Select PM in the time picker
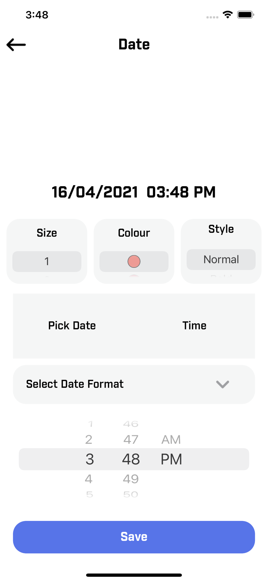 [x=171, y=459]
